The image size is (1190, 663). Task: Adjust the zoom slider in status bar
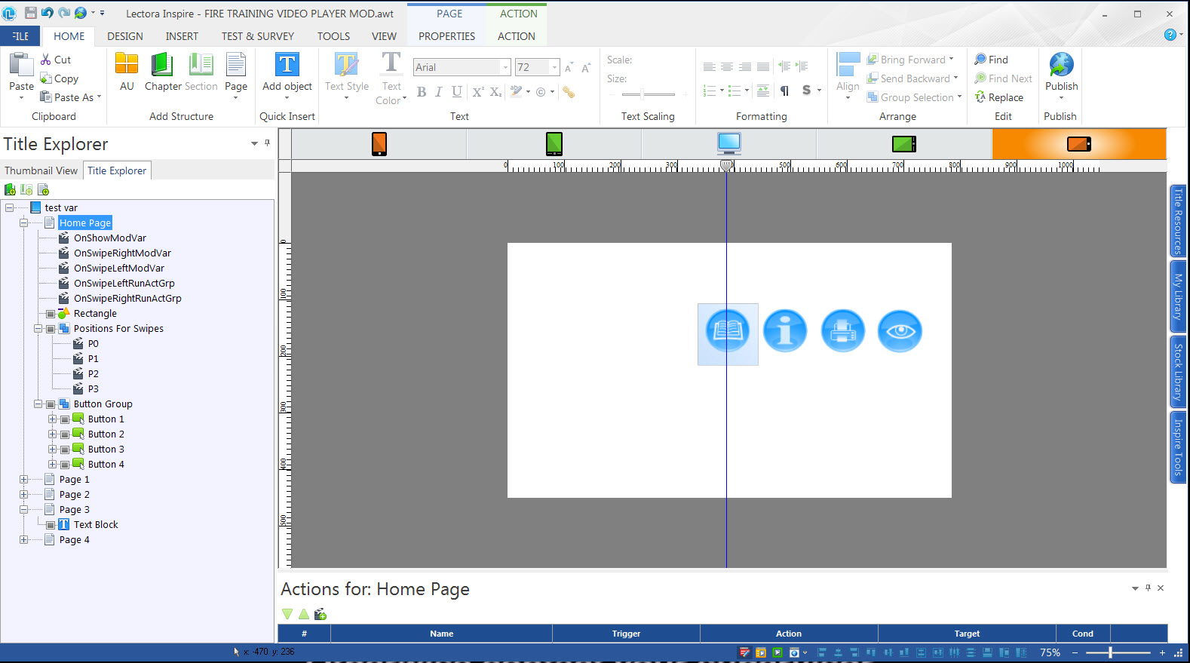pos(1111,652)
